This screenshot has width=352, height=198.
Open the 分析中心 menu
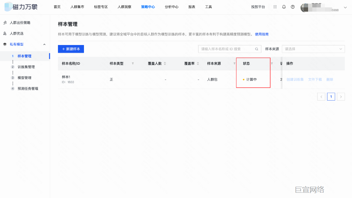[171, 7]
